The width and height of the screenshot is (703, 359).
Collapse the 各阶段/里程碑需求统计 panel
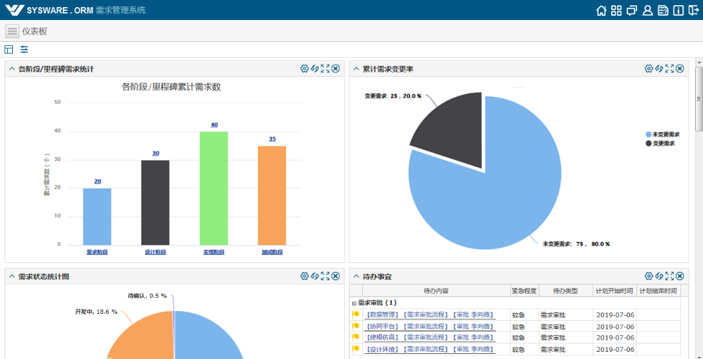12,69
